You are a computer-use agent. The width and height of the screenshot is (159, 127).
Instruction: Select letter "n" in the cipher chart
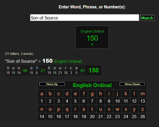coord(42,109)
